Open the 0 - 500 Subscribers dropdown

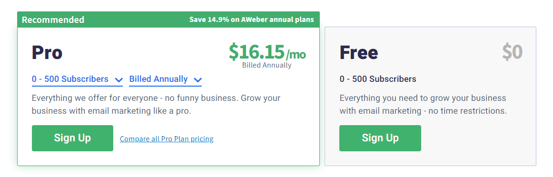click(x=77, y=79)
